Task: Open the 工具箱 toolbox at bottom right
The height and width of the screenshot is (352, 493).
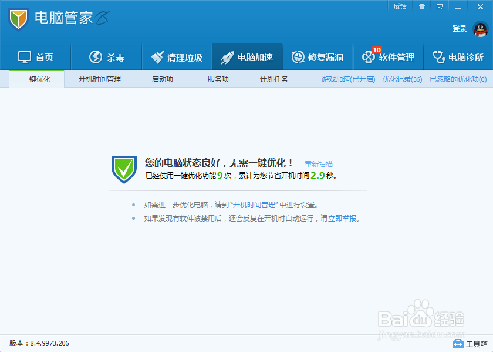Action: (469, 344)
